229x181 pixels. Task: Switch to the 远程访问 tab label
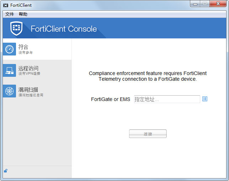click(x=28, y=68)
